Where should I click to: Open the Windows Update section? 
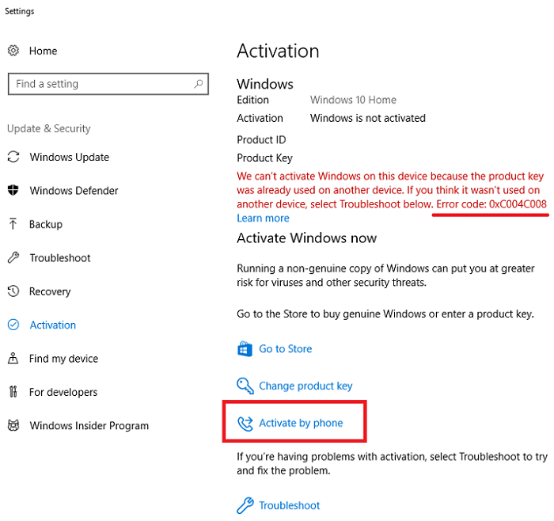coord(70,157)
